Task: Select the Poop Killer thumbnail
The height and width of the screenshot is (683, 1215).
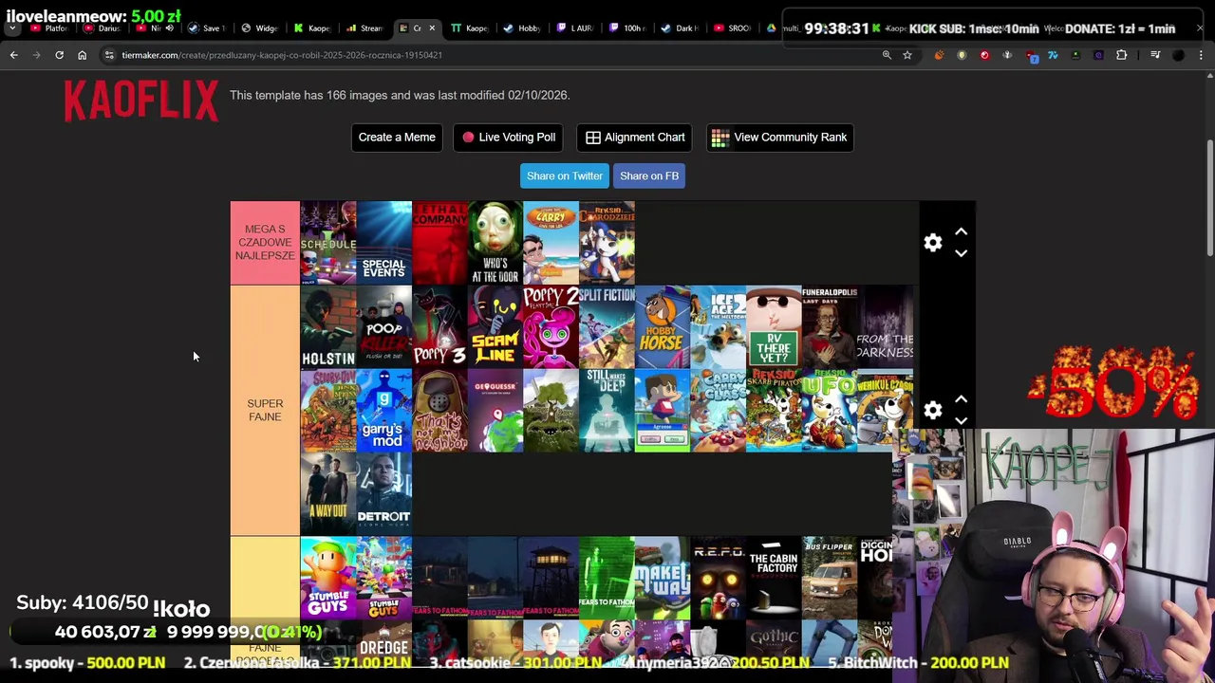Action: (384, 327)
